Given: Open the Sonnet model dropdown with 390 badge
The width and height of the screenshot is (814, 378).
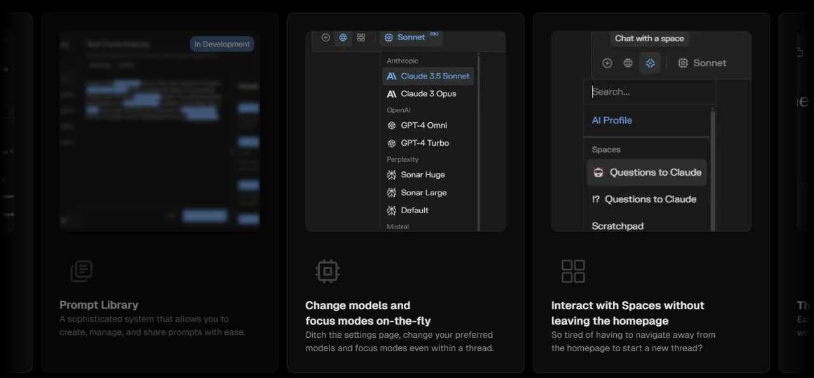Looking at the screenshot, I should coord(411,38).
